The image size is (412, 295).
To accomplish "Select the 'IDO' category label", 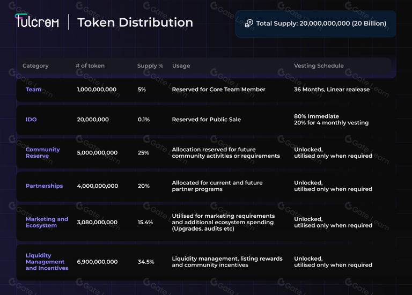I will point(31,120).
